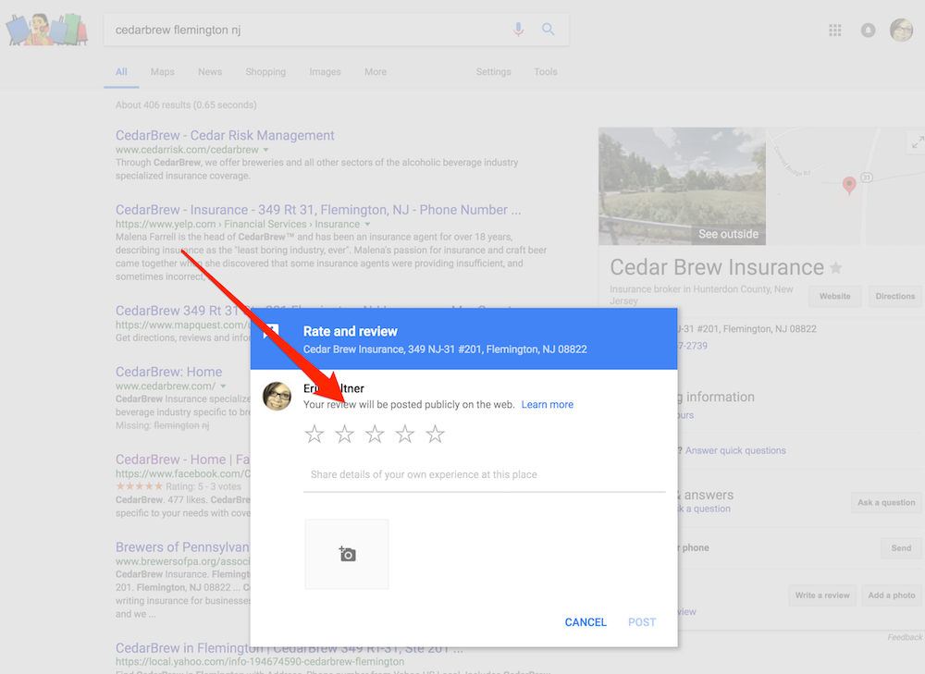925x674 pixels.
Task: Click the review photo upload box
Action: pos(347,554)
